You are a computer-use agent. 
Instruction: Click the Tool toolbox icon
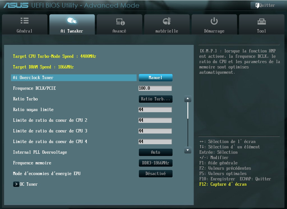tap(261, 21)
